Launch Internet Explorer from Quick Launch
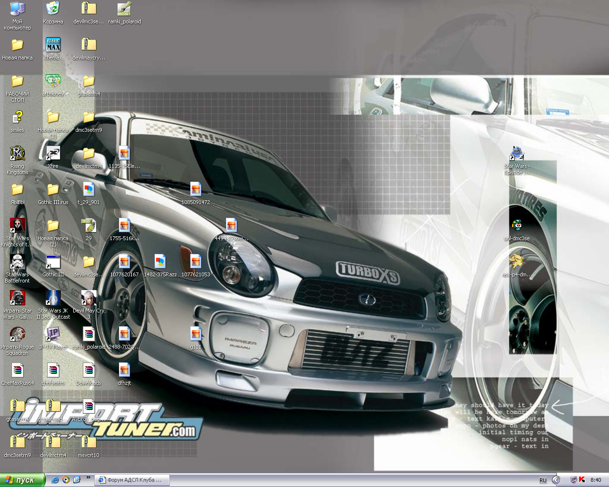This screenshot has width=609, height=487. point(55,480)
